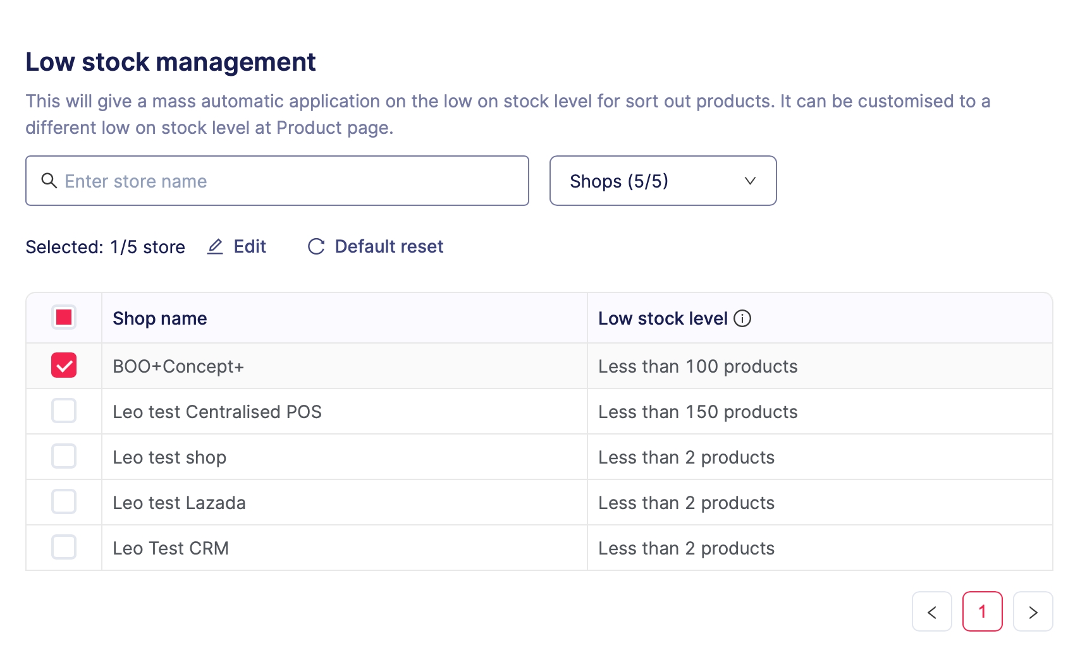Select the Leo test shop checkbox
The width and height of the screenshot is (1080, 648).
tap(64, 456)
